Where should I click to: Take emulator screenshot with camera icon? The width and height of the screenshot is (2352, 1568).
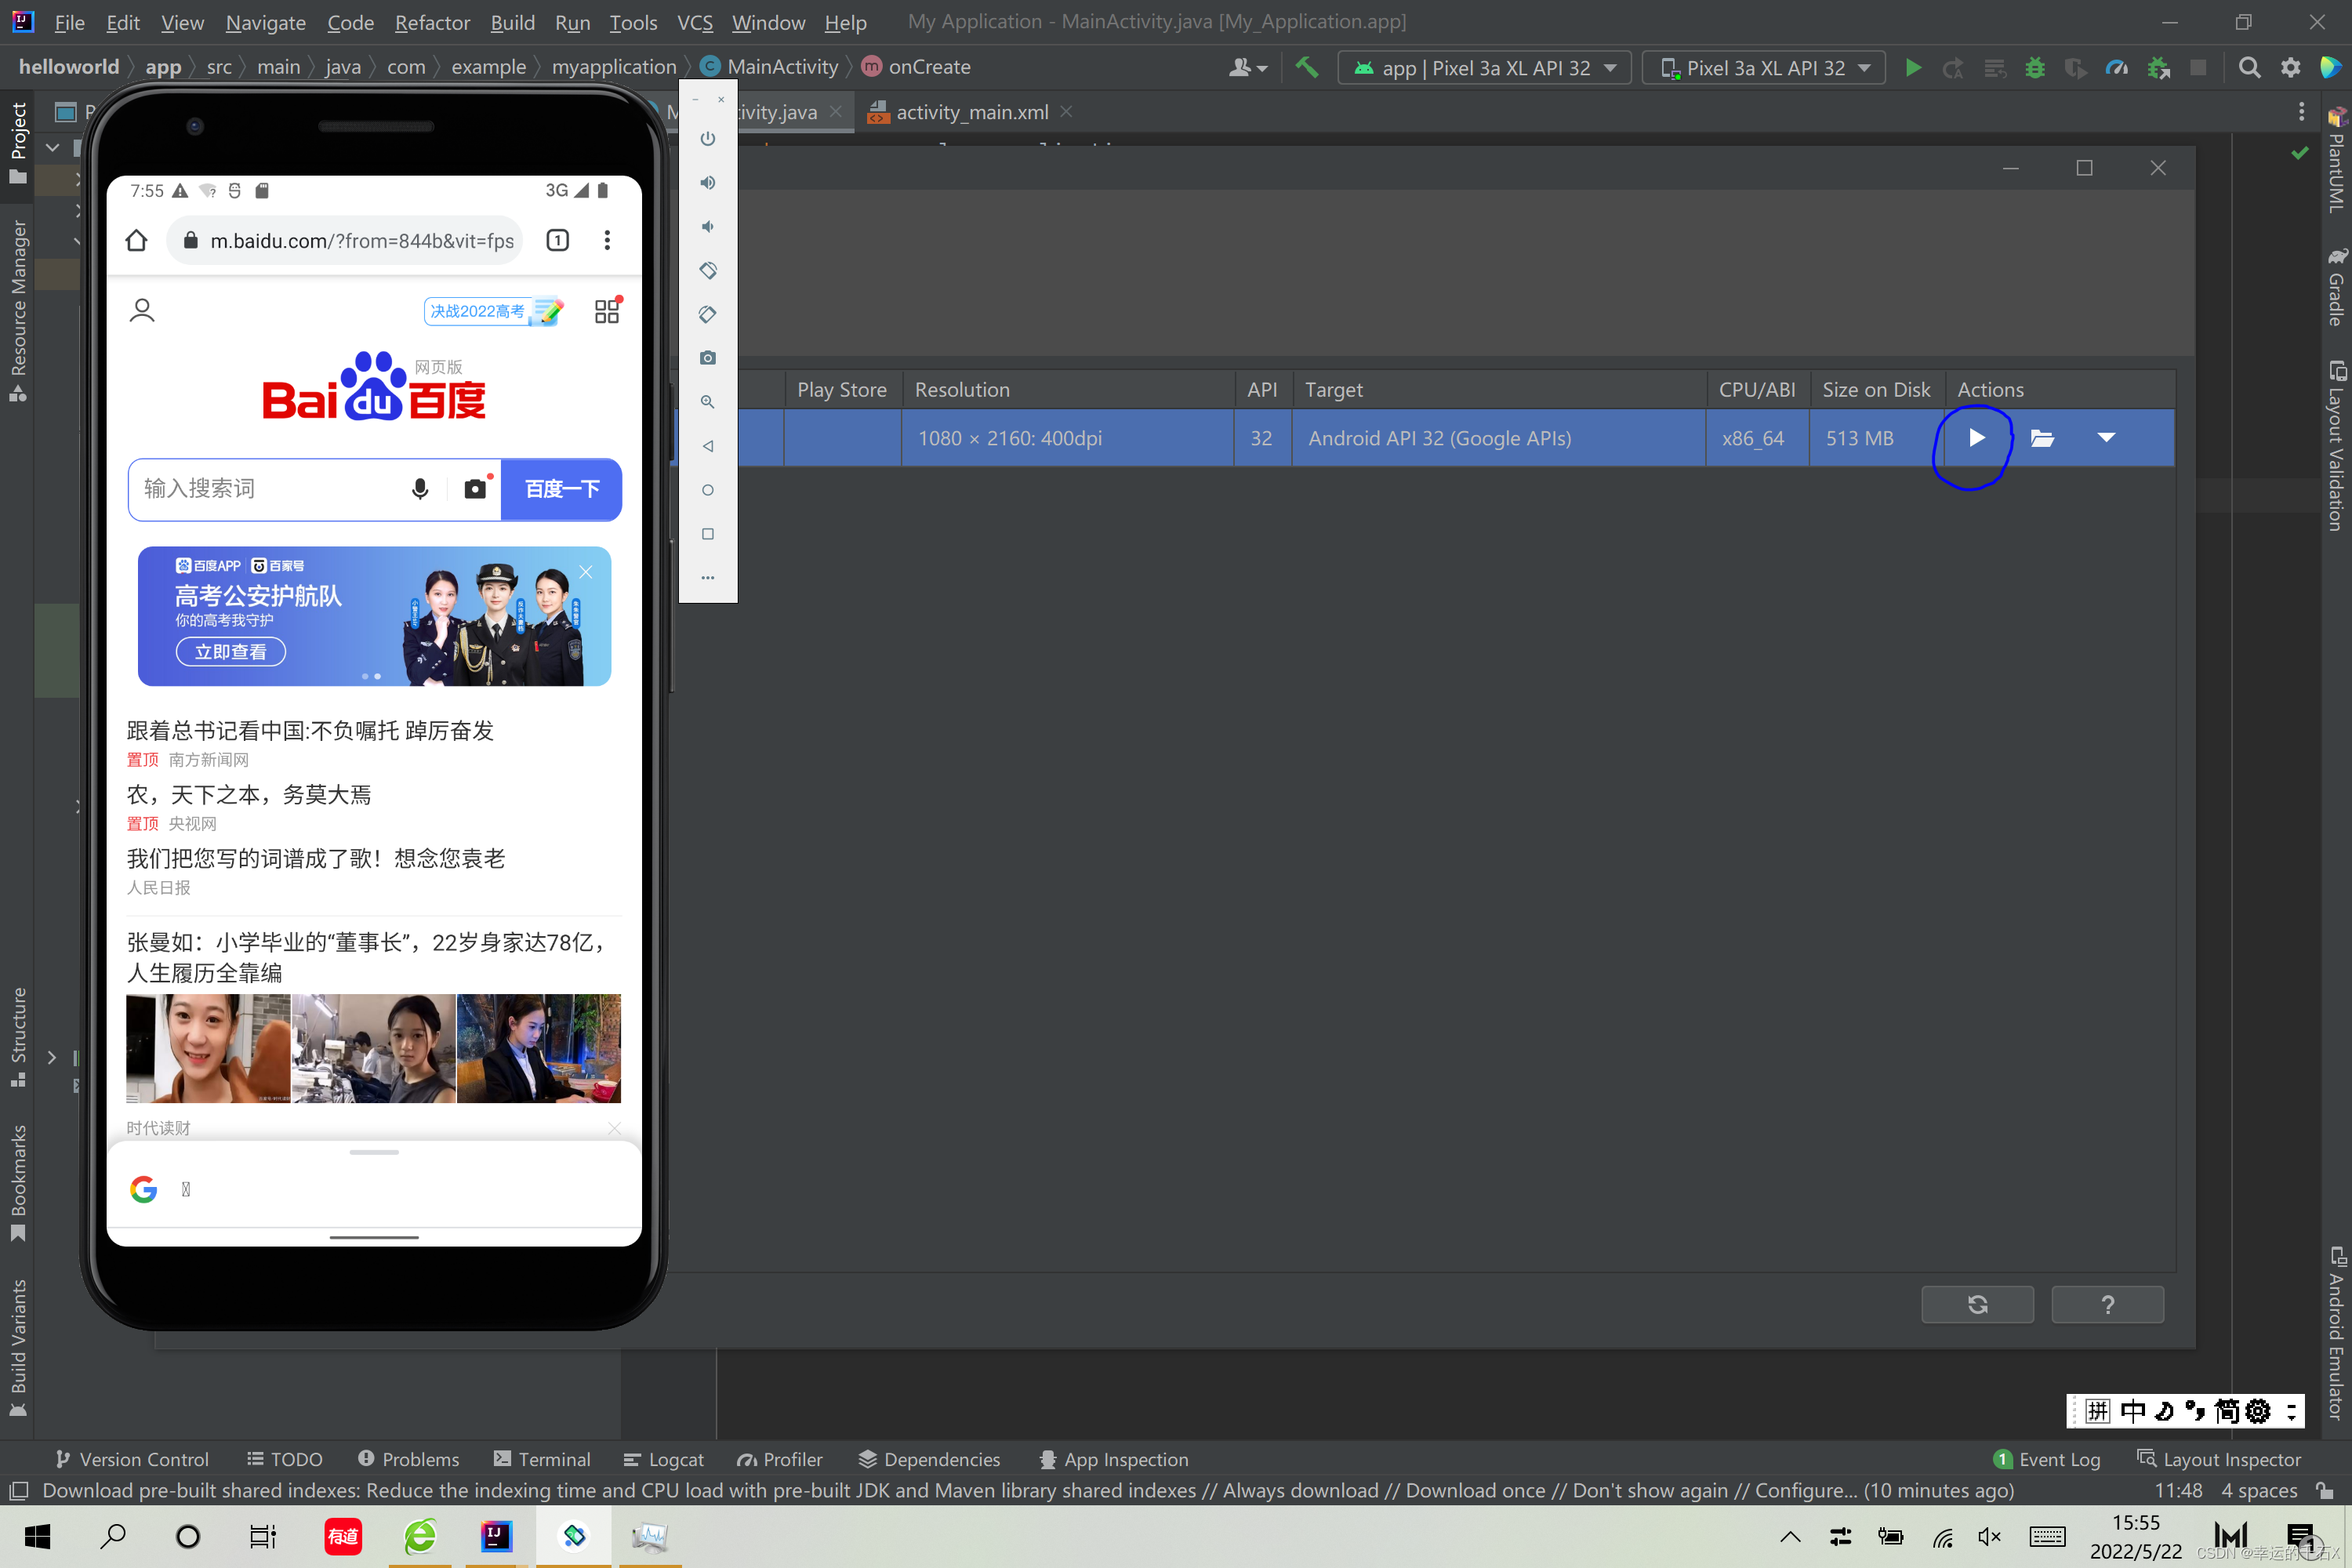click(708, 358)
